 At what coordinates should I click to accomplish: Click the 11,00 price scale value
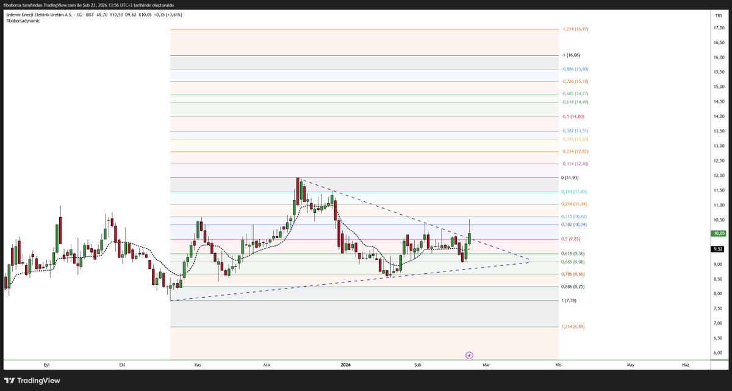click(719, 205)
